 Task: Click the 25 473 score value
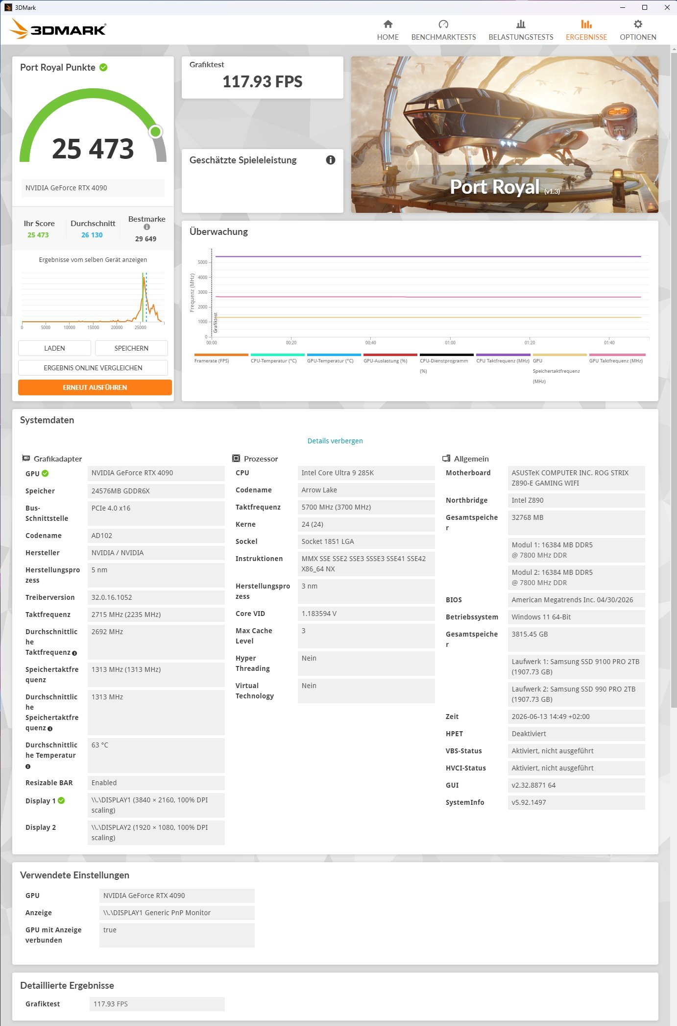coord(93,149)
